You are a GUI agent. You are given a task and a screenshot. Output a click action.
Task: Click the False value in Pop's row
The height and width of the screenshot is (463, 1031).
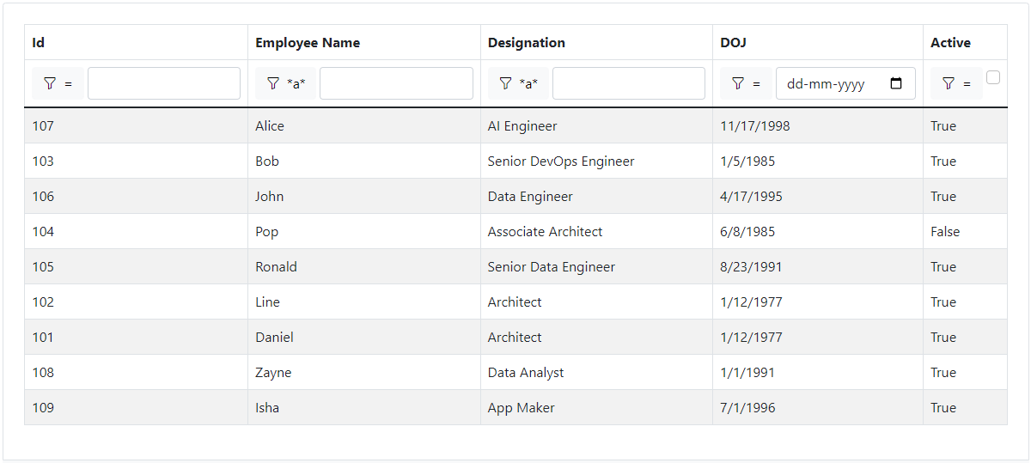[x=945, y=232]
